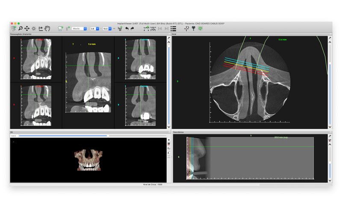342x214 pixels.
Task: Activate the hand grab tool
Action: (47, 28)
